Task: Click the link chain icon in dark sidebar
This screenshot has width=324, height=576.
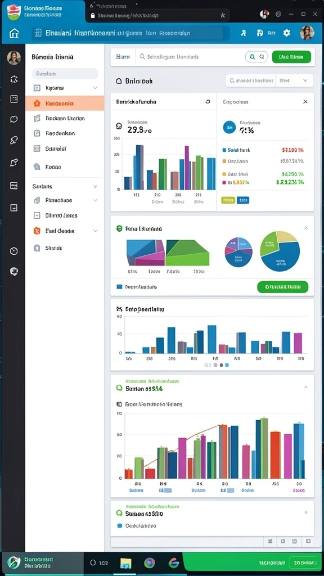Action: pyautogui.click(x=14, y=140)
